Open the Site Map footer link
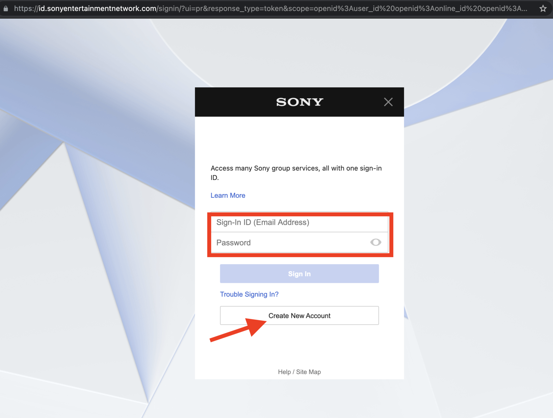 [308, 372]
